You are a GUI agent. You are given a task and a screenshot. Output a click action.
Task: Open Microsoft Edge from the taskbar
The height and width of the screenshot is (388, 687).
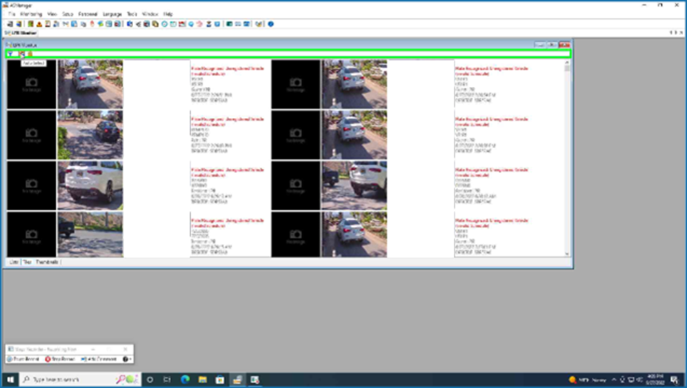click(185, 380)
